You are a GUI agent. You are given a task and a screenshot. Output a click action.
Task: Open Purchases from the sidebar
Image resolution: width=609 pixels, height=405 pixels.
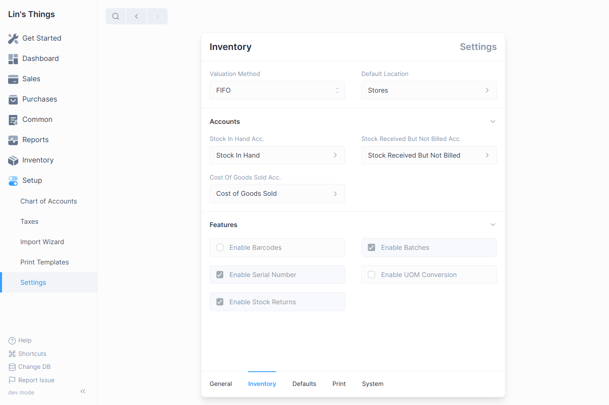[x=39, y=99]
